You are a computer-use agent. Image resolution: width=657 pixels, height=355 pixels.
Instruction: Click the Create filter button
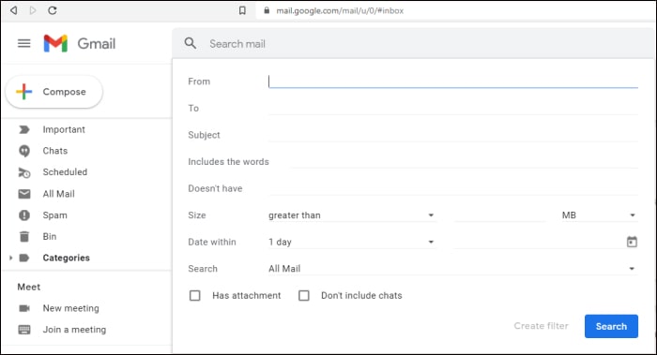point(541,326)
